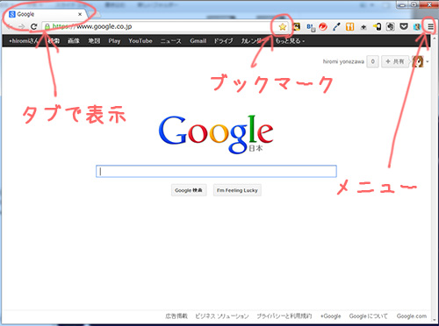Open Play in the Google bar

tap(114, 41)
